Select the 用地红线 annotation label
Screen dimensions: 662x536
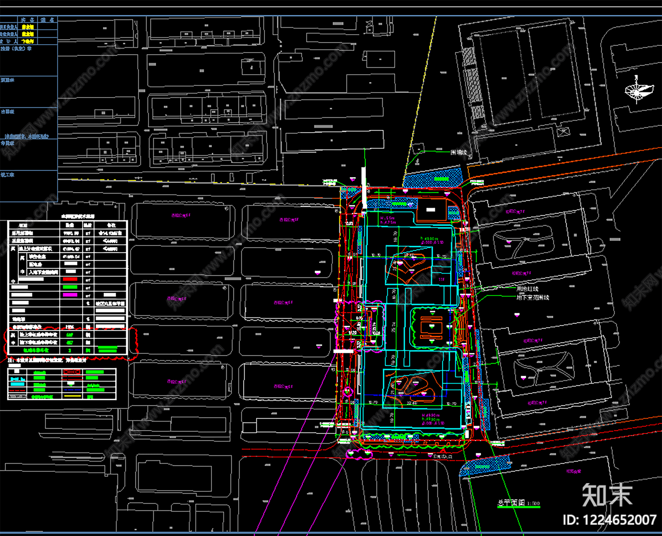[x=528, y=289]
